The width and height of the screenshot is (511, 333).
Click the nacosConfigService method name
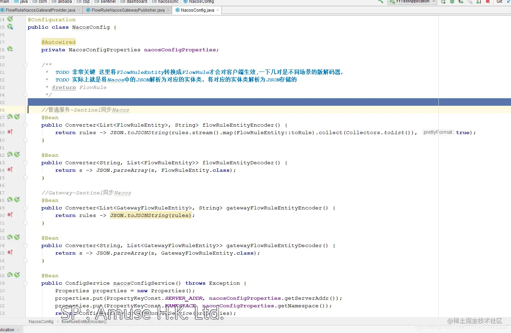(x=144, y=283)
